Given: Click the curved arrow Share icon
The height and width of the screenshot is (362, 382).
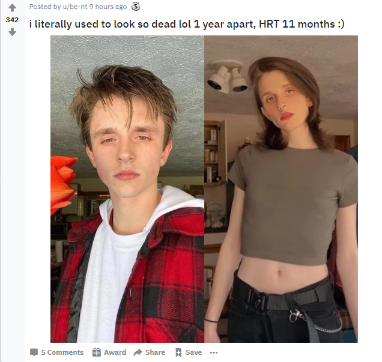Looking at the screenshot, I should pos(138,352).
